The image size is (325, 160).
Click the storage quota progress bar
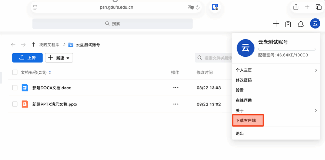click(287, 49)
